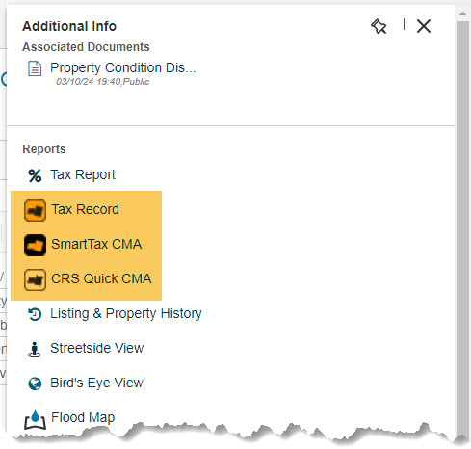Open Bird's Eye View
Image resolution: width=471 pixels, height=449 pixels.
(96, 383)
